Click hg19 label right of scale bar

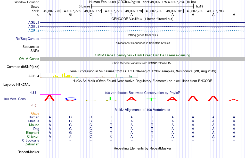point(200,6)
